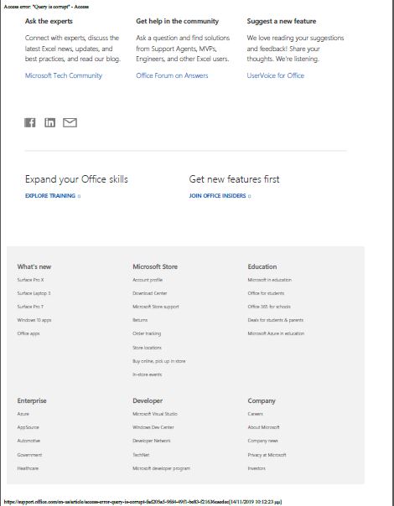Click the 'Suggest a new feature' heading
The width and height of the screenshot is (394, 506).
coord(282,21)
